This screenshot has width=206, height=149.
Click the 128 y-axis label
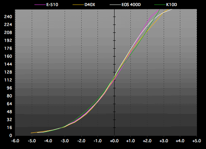(x=8, y=72)
